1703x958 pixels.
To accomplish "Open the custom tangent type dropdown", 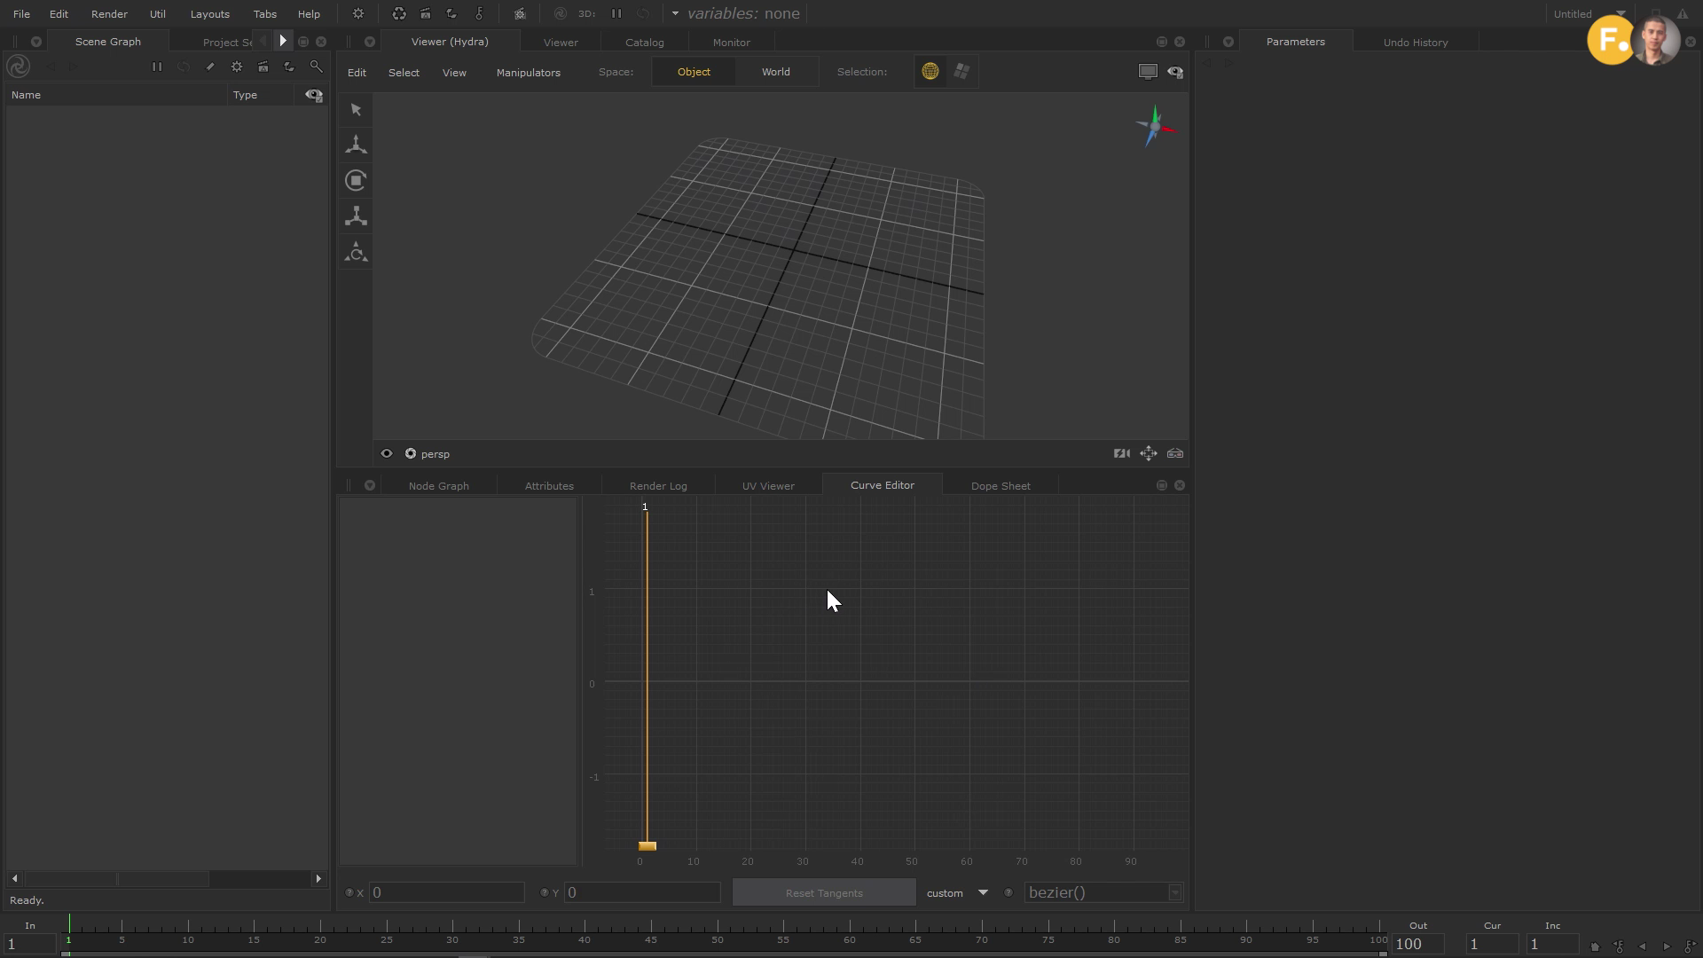I will click(957, 892).
